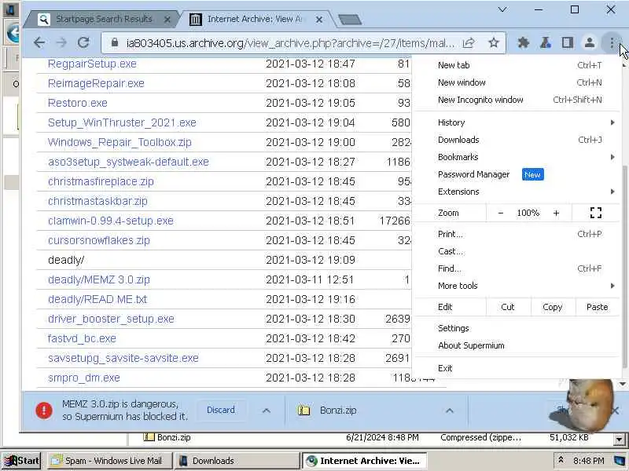Click the flask experiments icon in toolbar
The height and width of the screenshot is (471, 629).
click(x=545, y=42)
